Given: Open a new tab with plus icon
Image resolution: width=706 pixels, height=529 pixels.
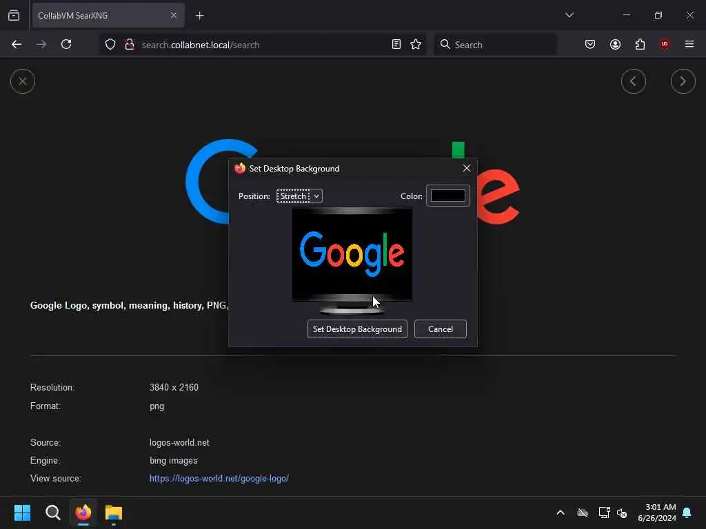Looking at the screenshot, I should pos(199,16).
